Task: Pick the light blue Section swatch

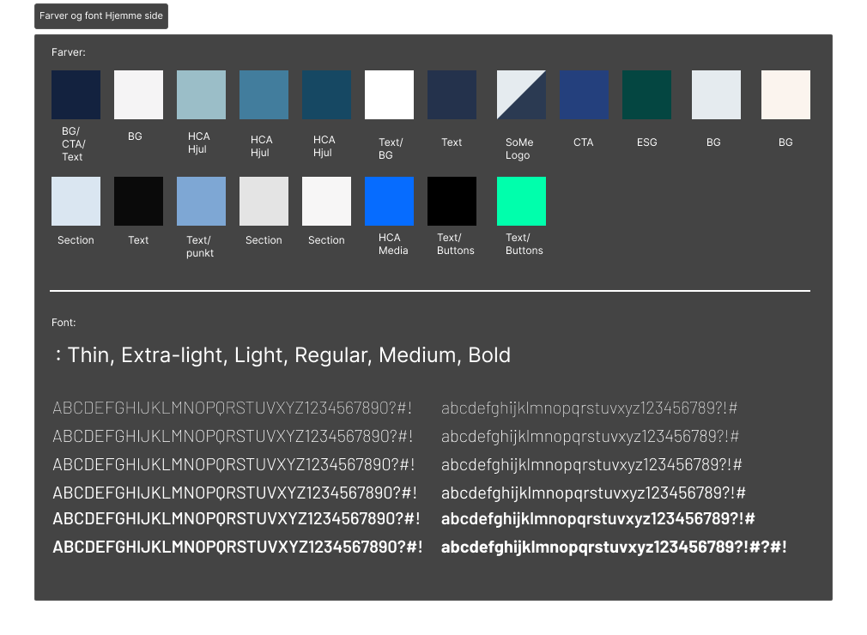Action: [76, 201]
